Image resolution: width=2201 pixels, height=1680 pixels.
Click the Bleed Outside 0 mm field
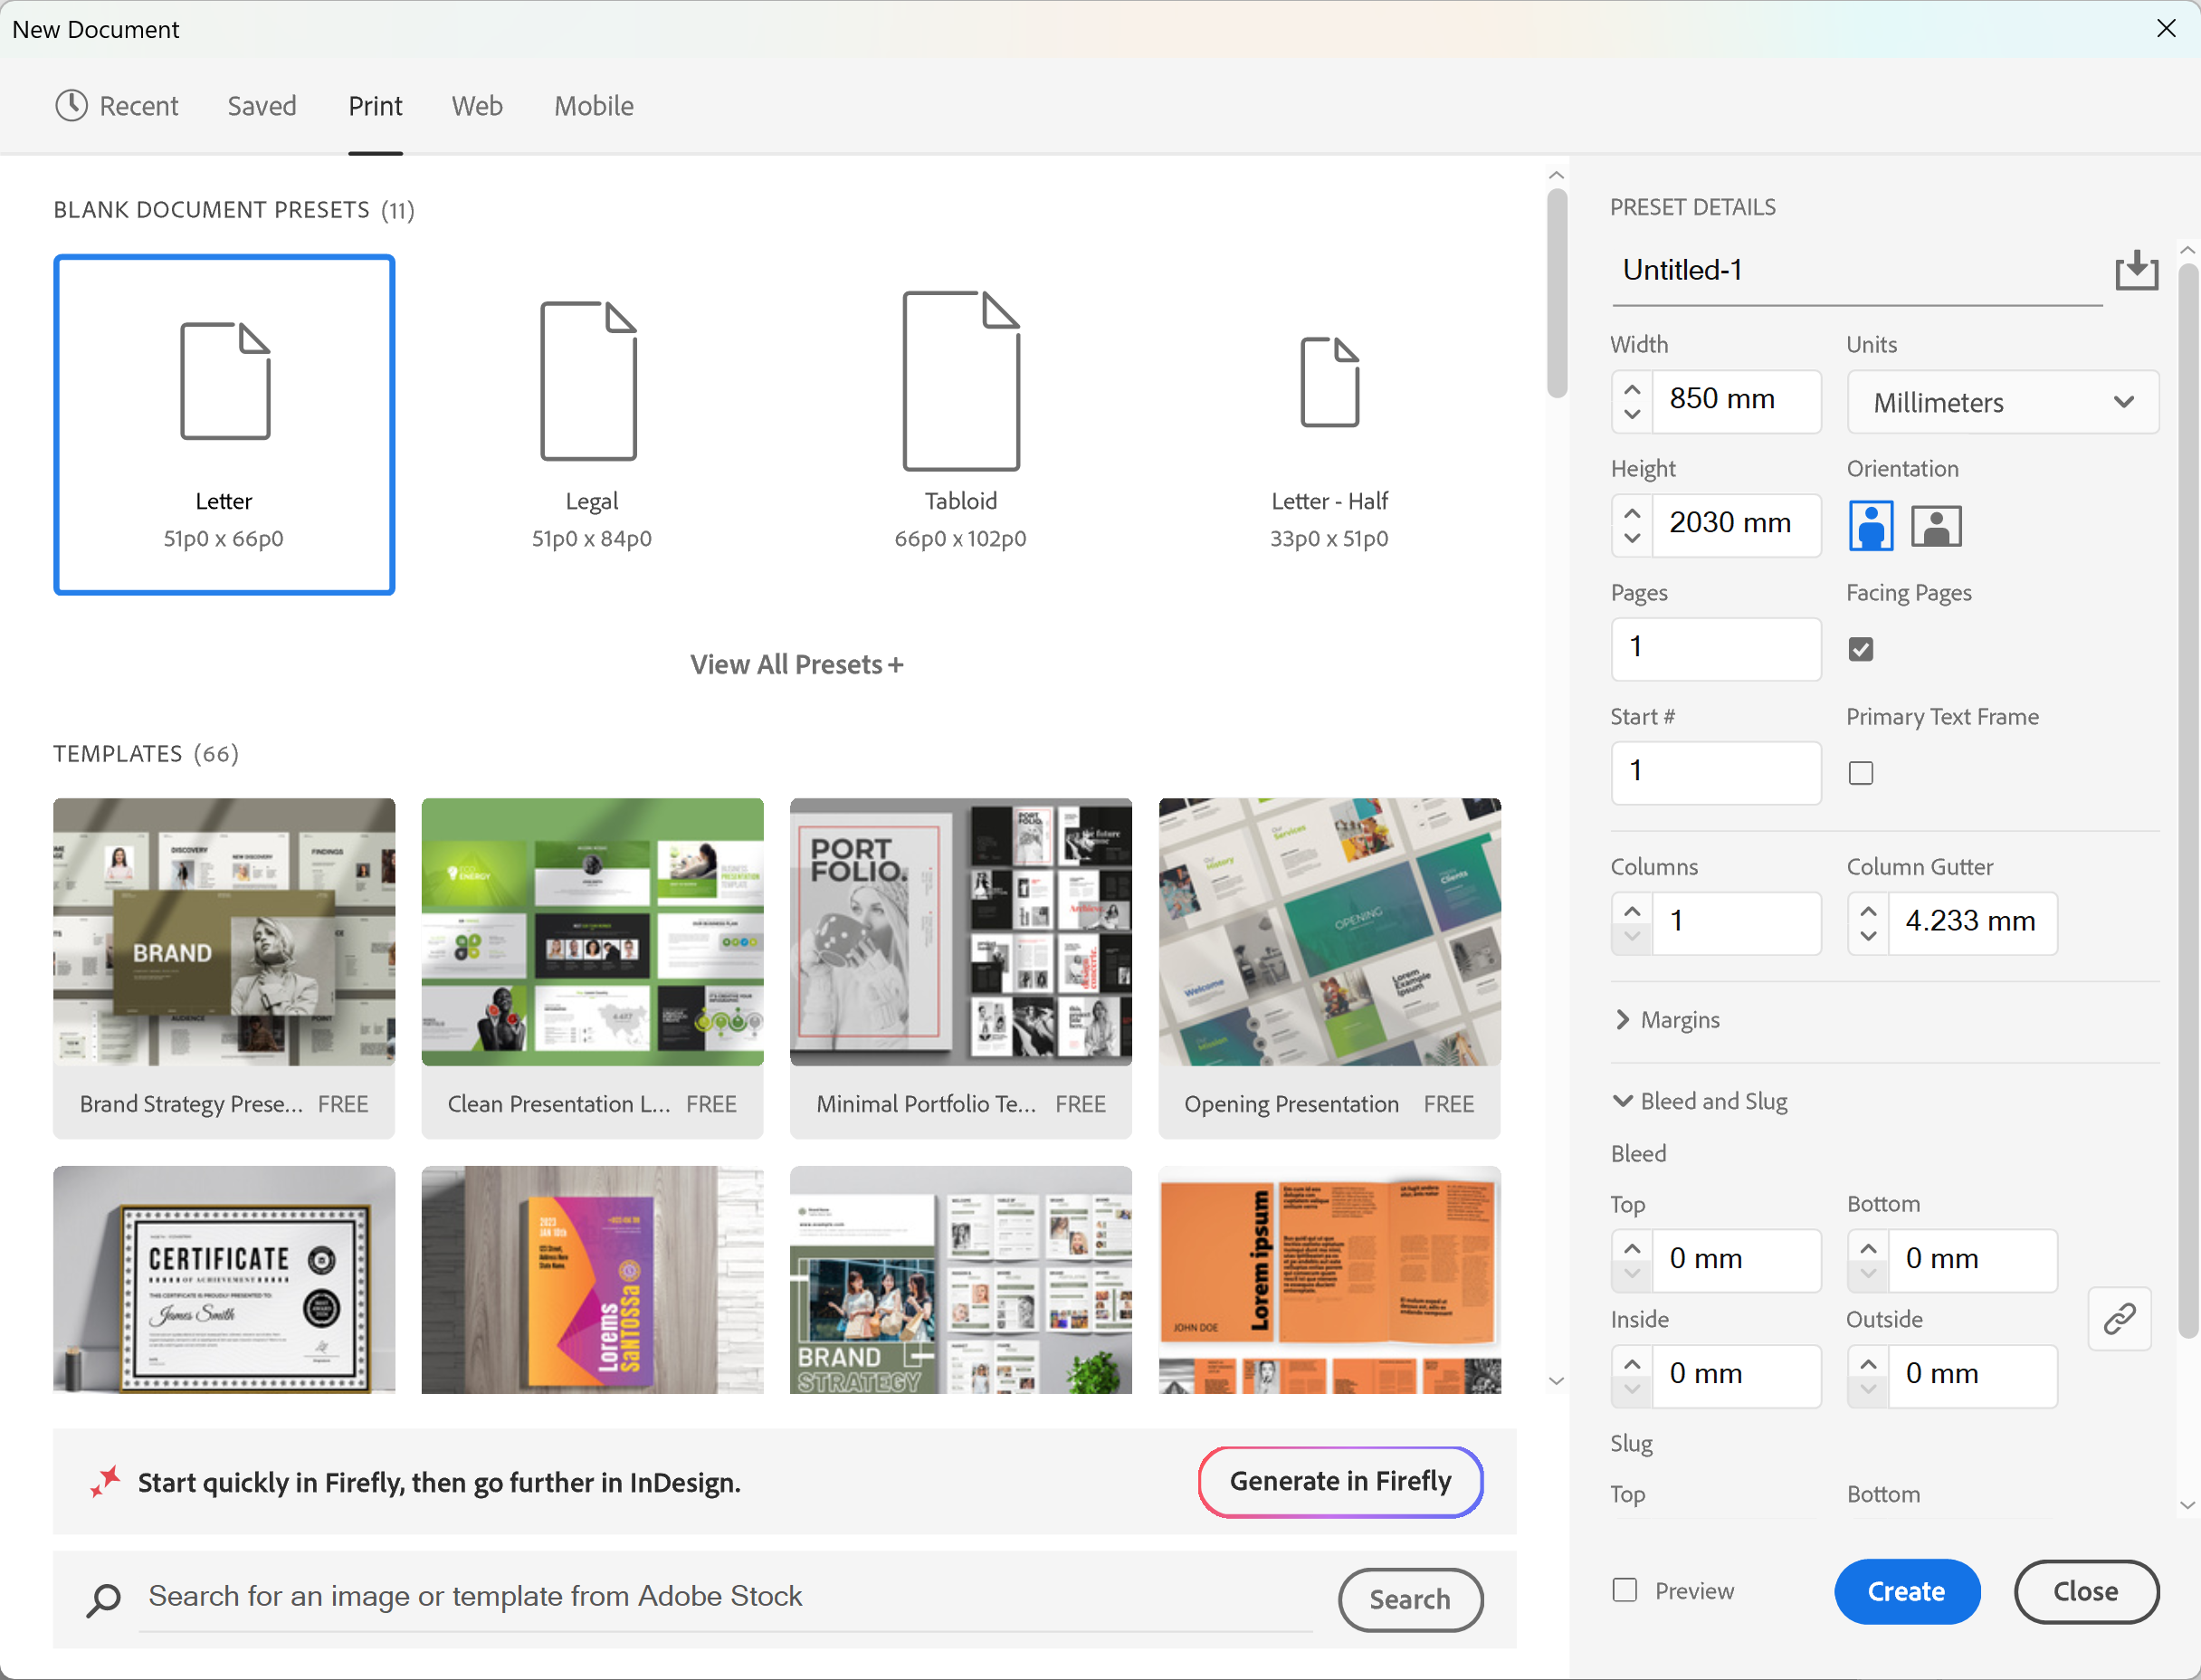coord(1971,1375)
